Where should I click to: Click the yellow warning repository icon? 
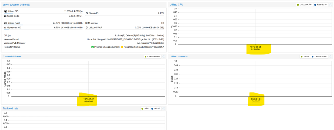[122, 47]
